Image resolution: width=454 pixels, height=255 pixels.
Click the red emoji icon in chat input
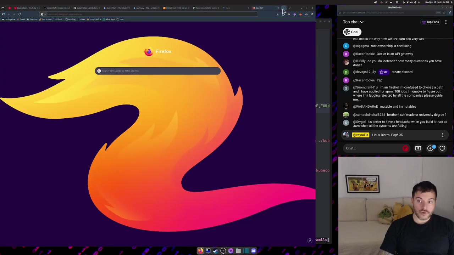[405, 148]
